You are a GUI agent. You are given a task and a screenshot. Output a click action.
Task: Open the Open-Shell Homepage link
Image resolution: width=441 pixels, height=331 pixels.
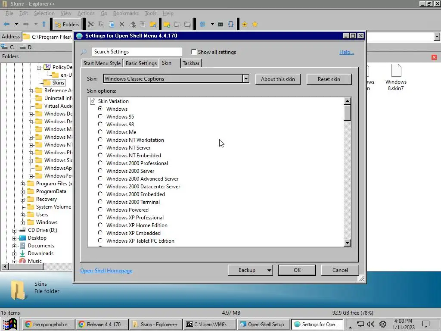pyautogui.click(x=106, y=271)
